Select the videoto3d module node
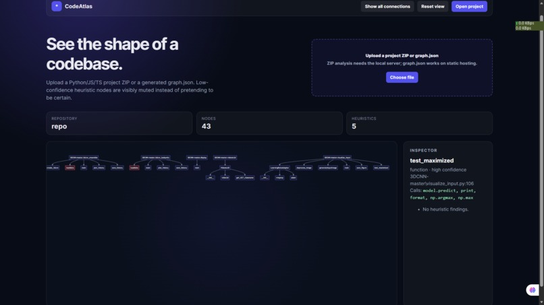The width and height of the screenshot is (544, 305). [225, 158]
